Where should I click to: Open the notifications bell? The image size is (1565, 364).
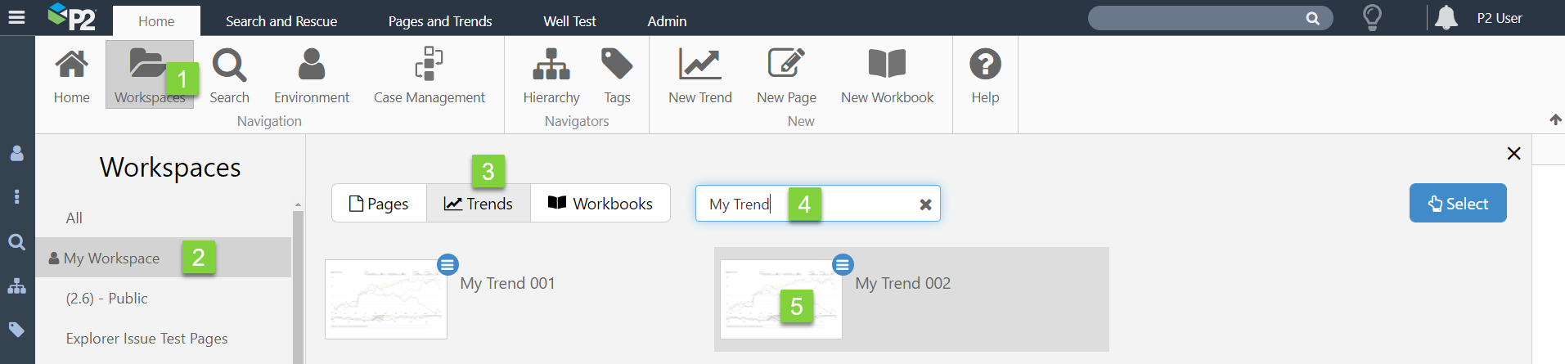click(x=1446, y=17)
